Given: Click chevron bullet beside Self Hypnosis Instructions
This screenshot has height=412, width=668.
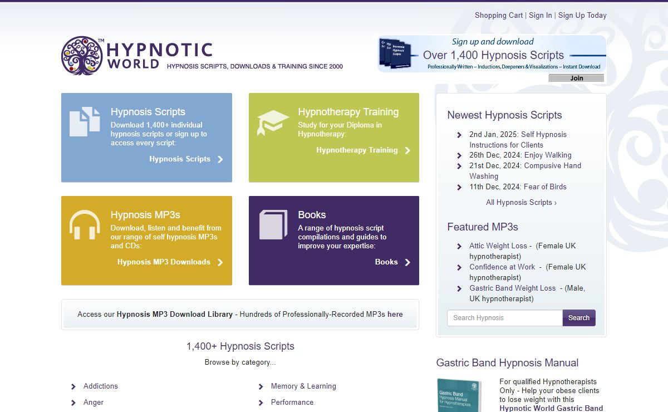Looking at the screenshot, I should (459, 135).
